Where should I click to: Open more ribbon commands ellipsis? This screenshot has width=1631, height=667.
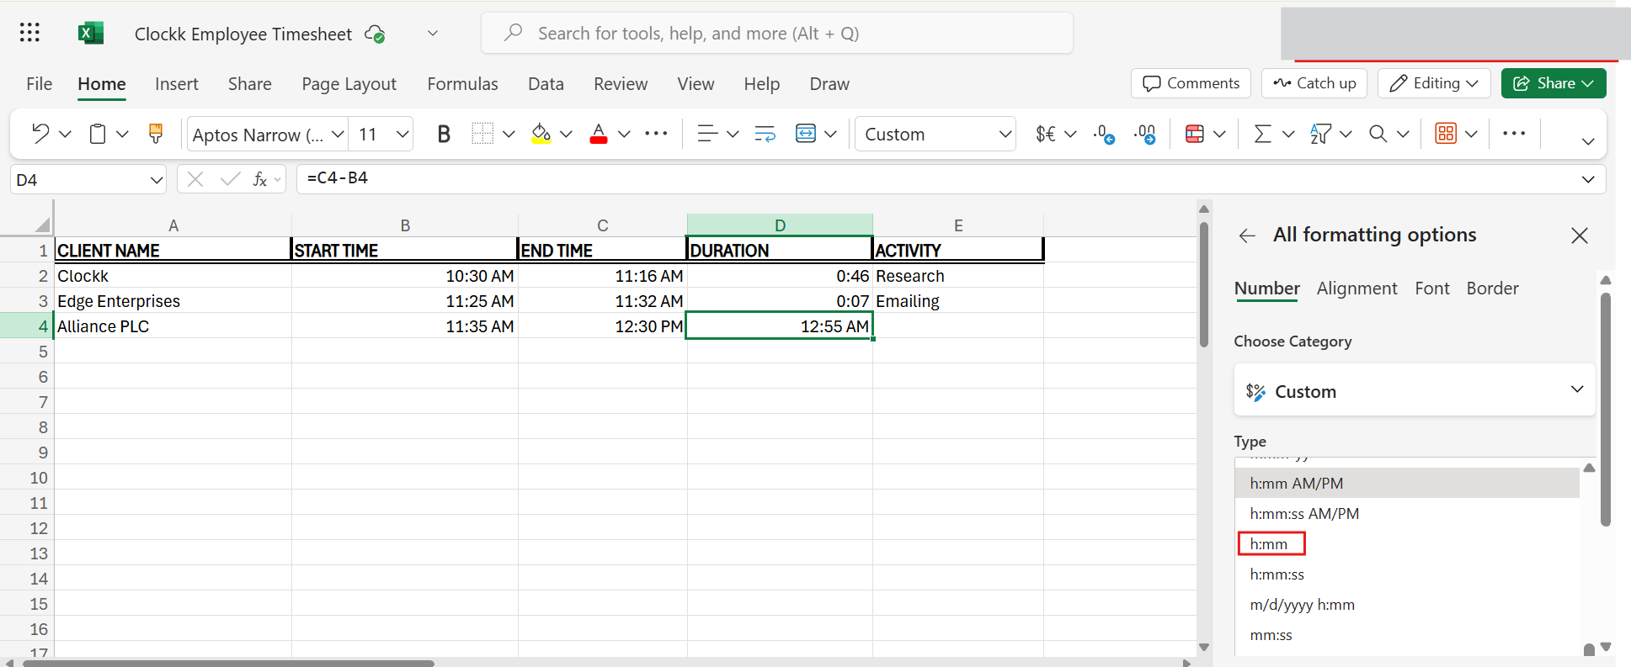[1514, 134]
